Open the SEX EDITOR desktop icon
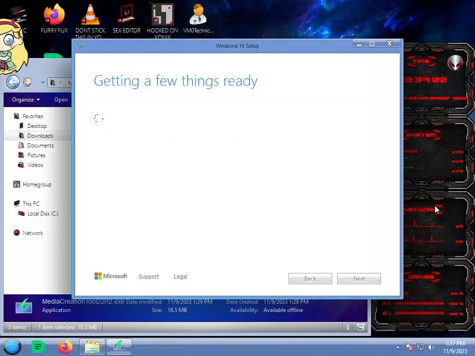Image resolution: width=475 pixels, height=356 pixels. click(x=126, y=18)
